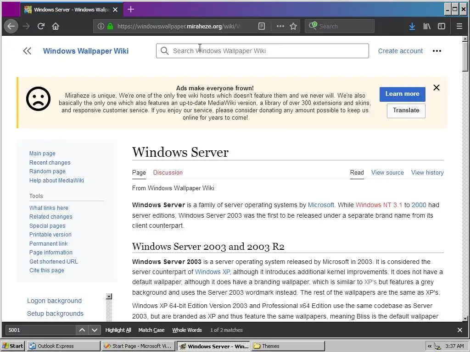The image size is (470, 352).
Task: Click the browser Back arrow button
Action: click(x=11, y=26)
